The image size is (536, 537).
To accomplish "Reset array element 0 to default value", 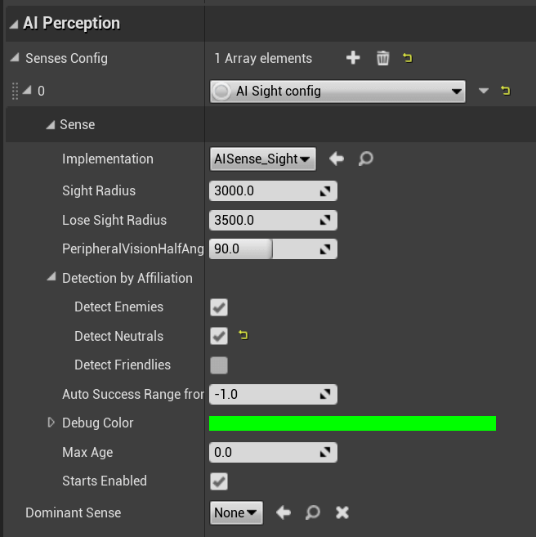I will click(506, 91).
